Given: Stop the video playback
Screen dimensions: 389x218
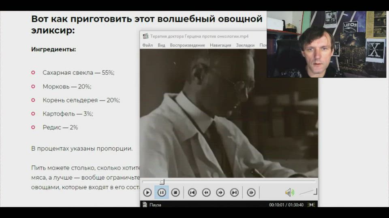Looking at the screenshot, I should click(175, 193).
